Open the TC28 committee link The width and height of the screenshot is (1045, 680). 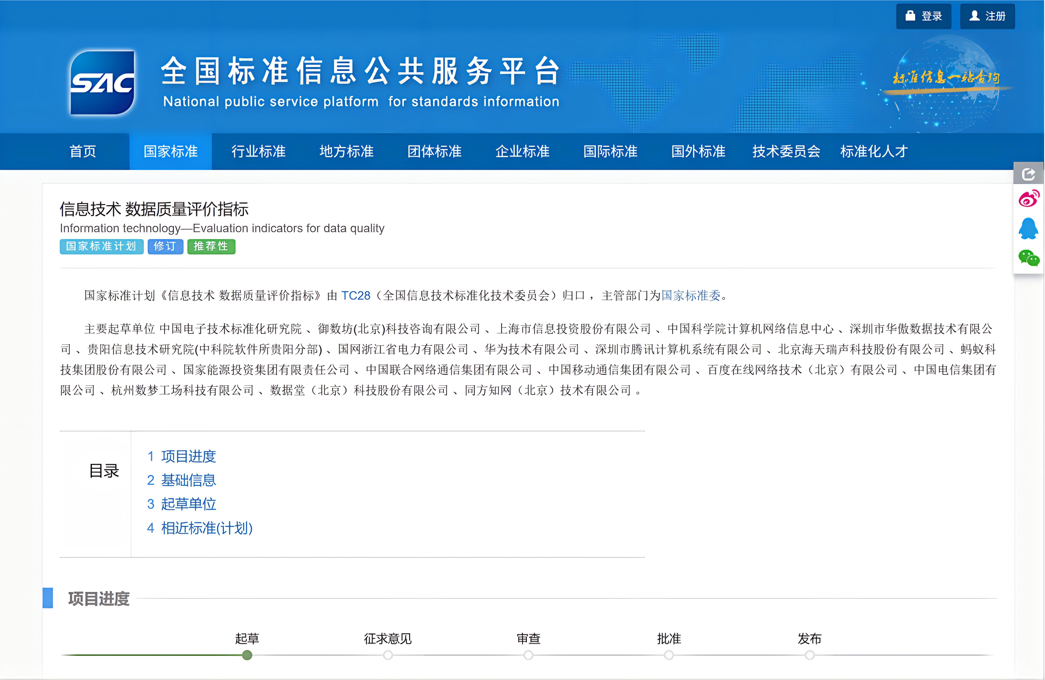tap(355, 296)
